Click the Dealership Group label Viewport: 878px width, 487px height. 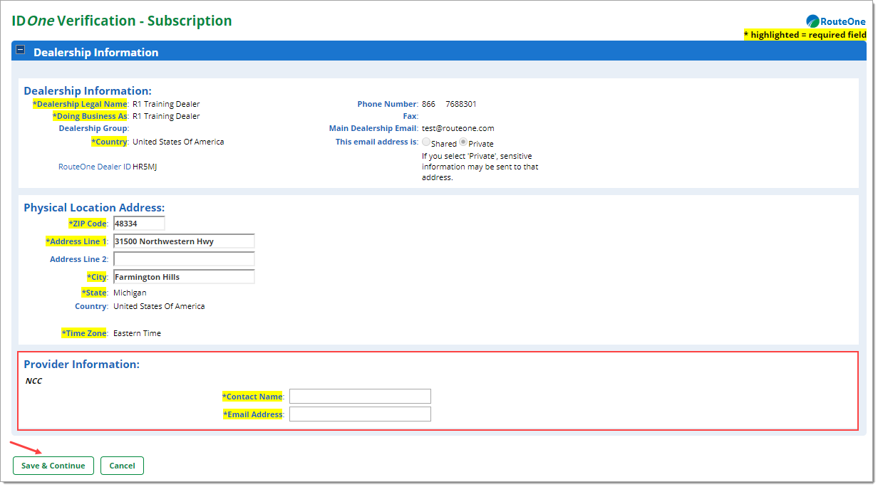point(93,128)
